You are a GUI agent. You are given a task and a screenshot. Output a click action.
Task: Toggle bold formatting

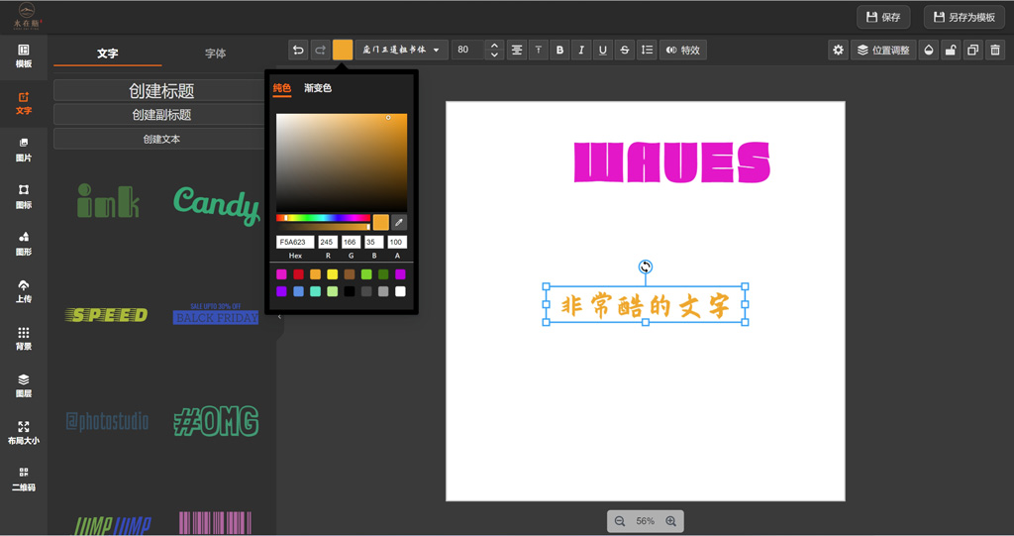[x=560, y=50]
